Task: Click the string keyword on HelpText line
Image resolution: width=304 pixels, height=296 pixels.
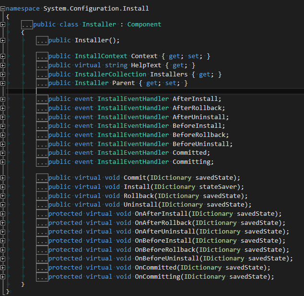Action: point(116,65)
